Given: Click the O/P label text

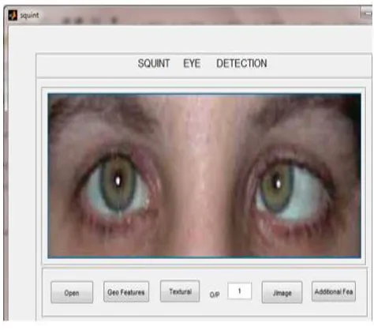Looking at the screenshot, I should [x=215, y=294].
